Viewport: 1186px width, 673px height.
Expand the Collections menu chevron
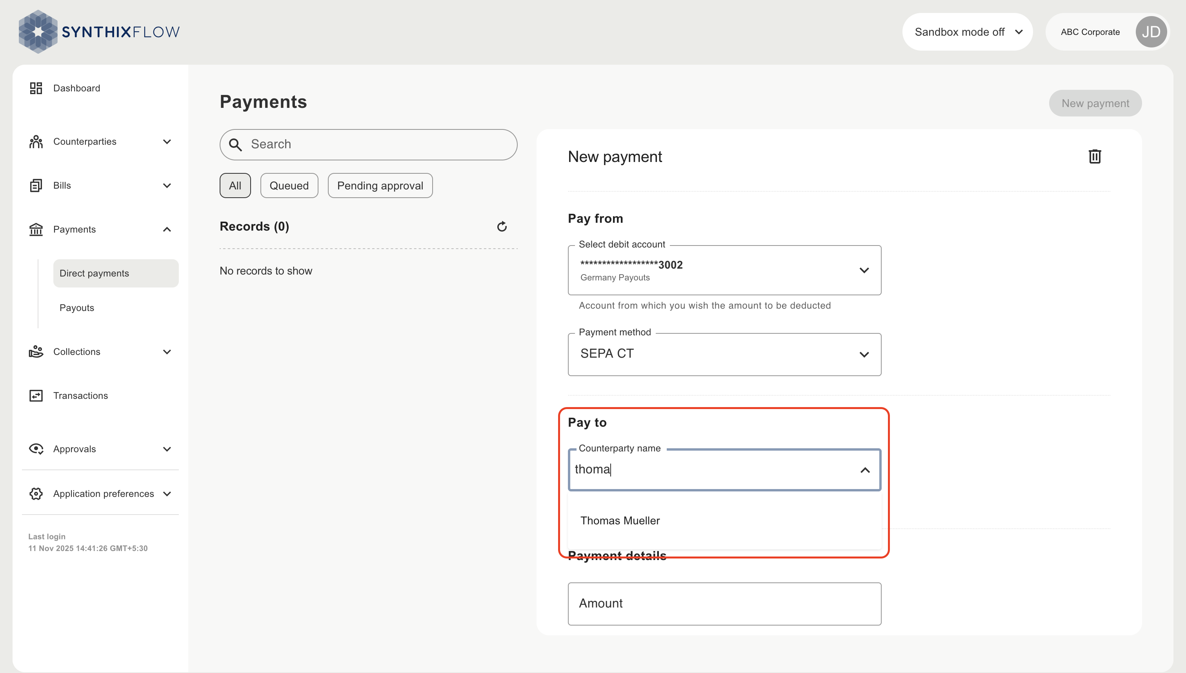pyautogui.click(x=167, y=352)
